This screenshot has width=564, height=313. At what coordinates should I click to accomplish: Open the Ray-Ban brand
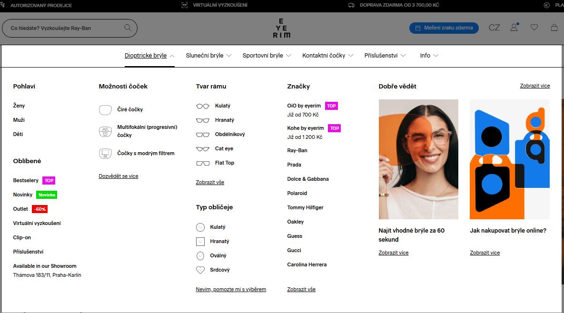coord(297,151)
